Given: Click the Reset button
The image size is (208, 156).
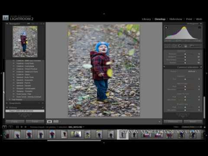Looking at the screenshot, I should pyautogui.click(x=193, y=122).
